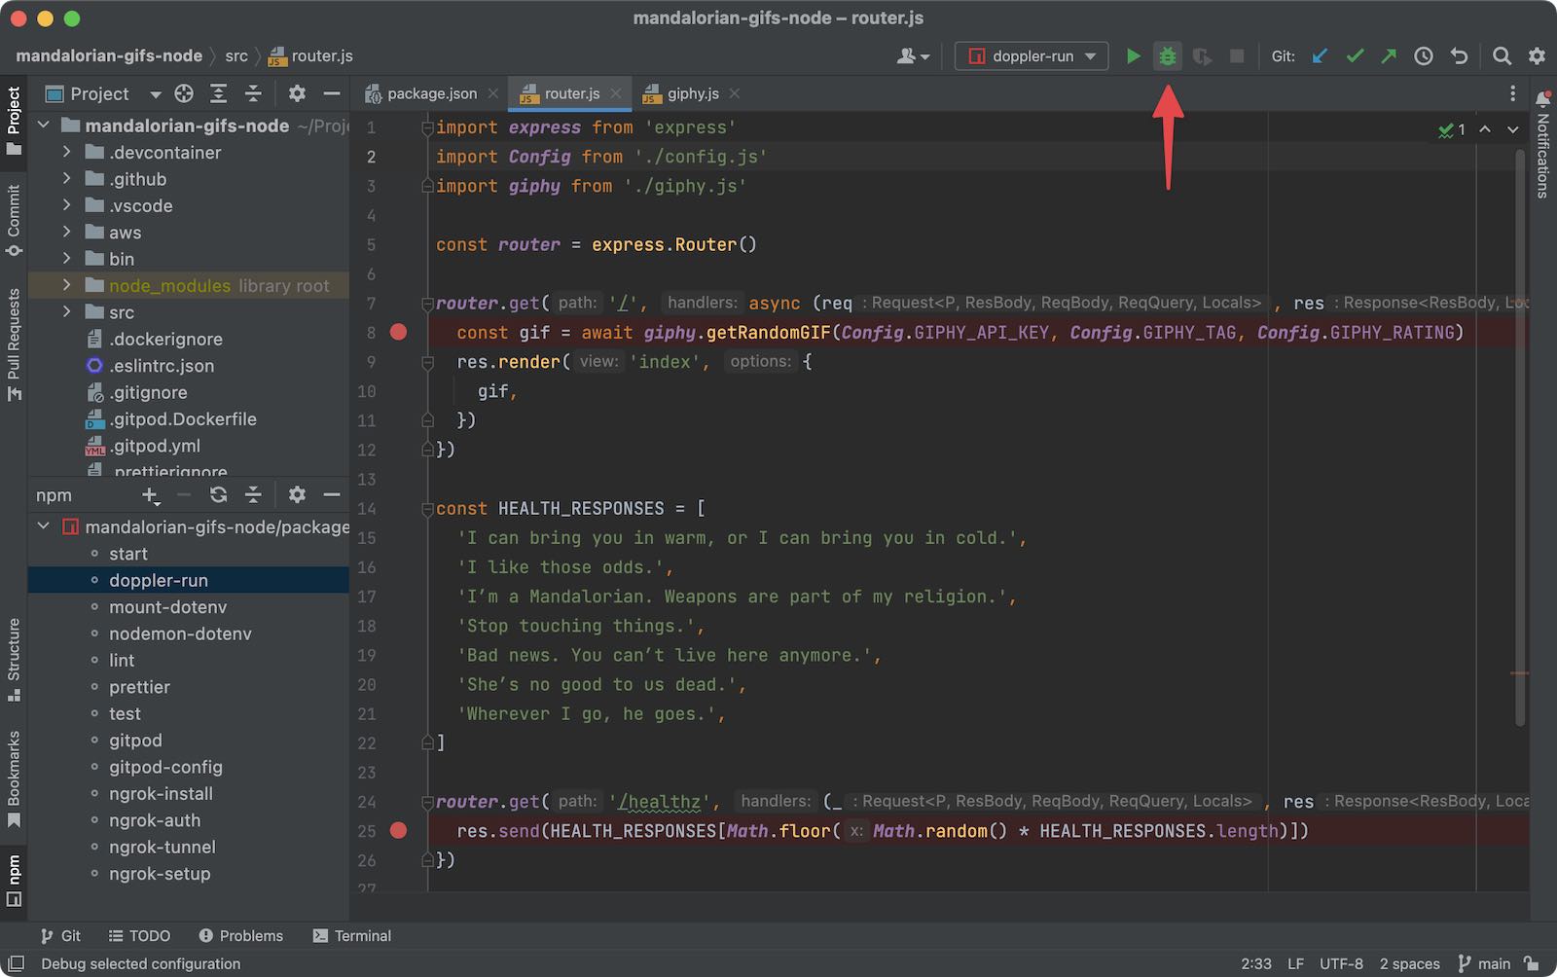Viewport: 1557px width, 977px height.
Task: Close the router.js tab
Action: (615, 93)
